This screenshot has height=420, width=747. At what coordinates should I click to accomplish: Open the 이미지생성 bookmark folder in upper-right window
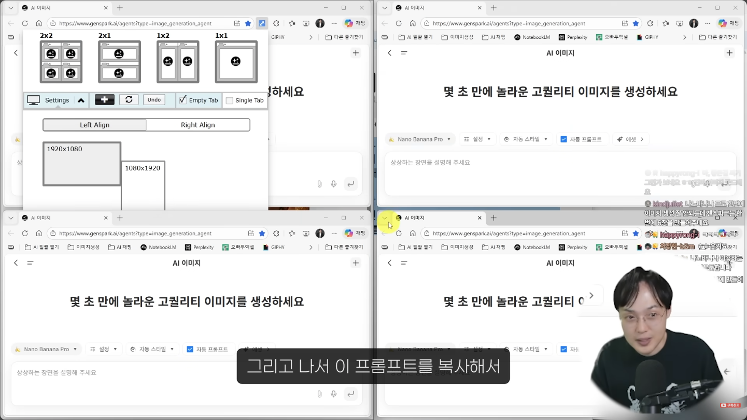[457, 37]
